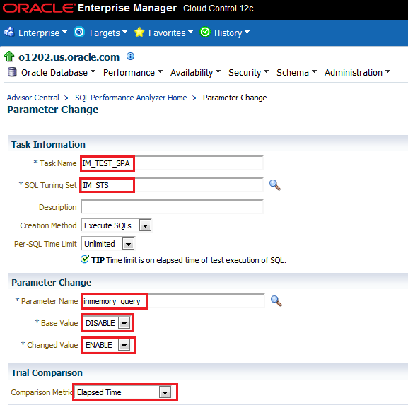Viewport: 408px width, 405px height.
Task: Click the Task Name input field
Action: coord(172,163)
